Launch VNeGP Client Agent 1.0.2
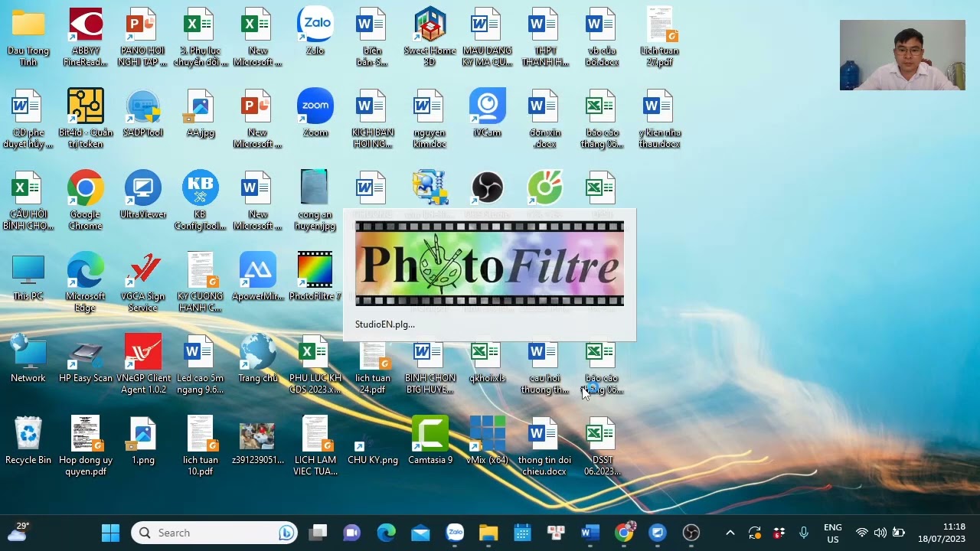Viewport: 980px width, 551px height. [142, 364]
